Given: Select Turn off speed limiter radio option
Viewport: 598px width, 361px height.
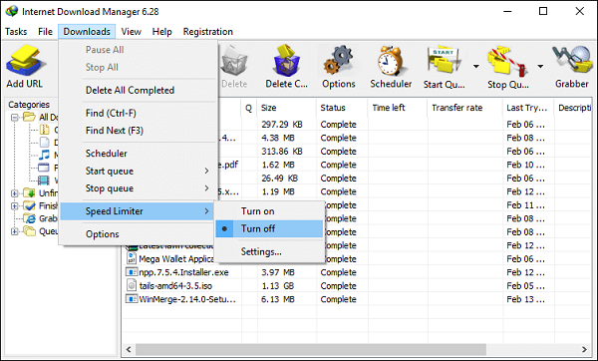Looking at the screenshot, I should pyautogui.click(x=269, y=228).
